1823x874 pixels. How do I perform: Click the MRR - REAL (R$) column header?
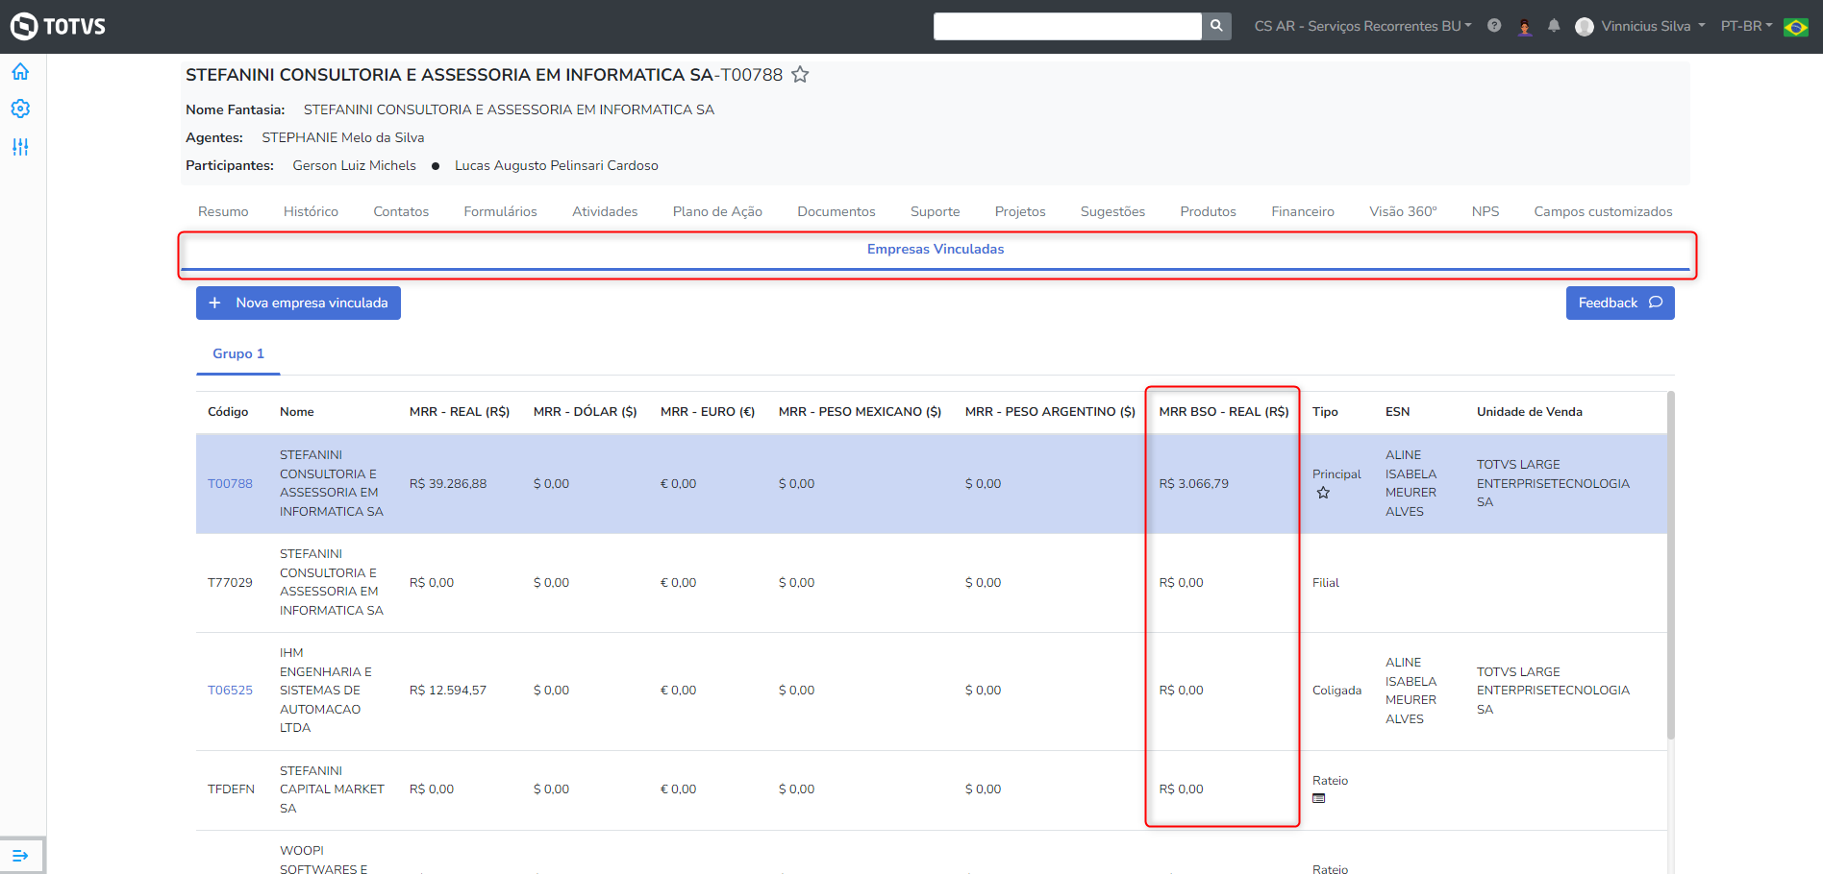[x=460, y=411]
